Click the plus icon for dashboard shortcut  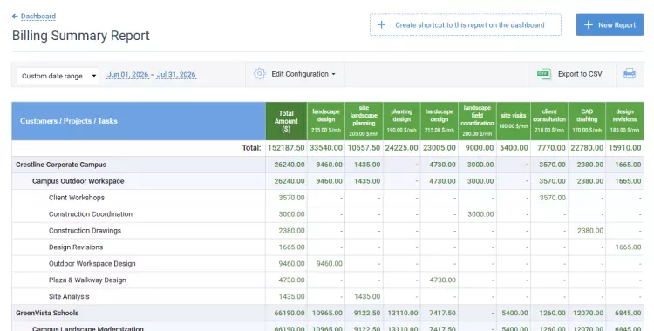pyautogui.click(x=381, y=25)
